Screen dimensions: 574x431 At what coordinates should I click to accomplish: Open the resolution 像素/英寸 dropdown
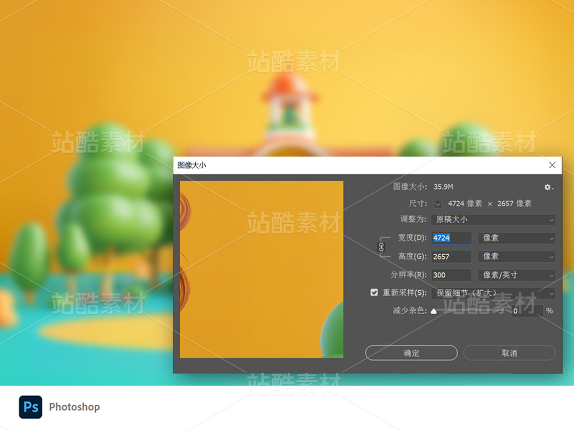[x=516, y=275]
